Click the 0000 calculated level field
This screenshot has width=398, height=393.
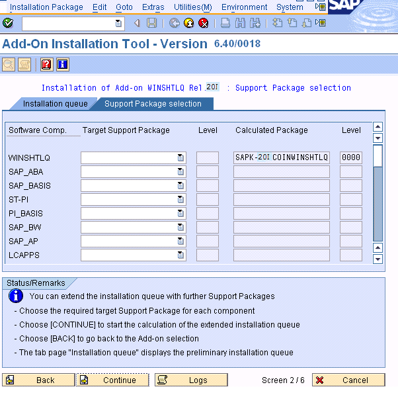coord(351,157)
